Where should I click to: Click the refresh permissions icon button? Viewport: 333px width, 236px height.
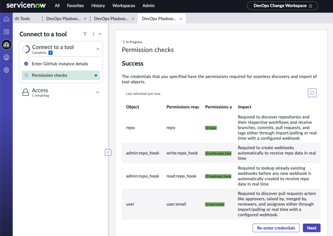point(312,93)
